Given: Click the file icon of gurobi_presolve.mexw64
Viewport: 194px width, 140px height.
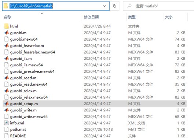Looking at the screenshot, I should point(7,71).
